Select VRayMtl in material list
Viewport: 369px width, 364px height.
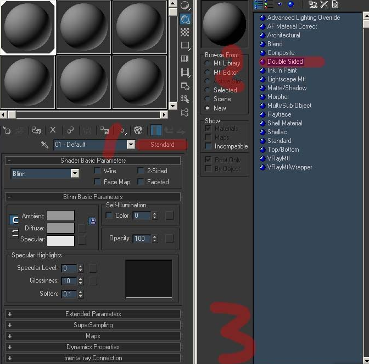coord(278,158)
